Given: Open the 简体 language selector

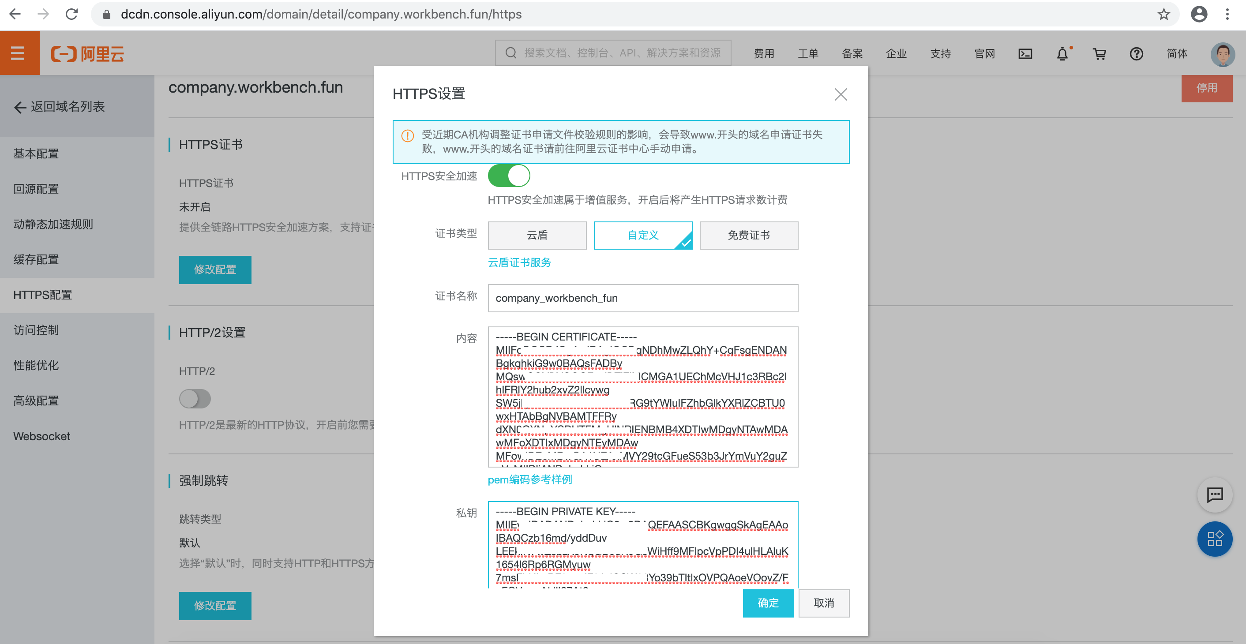Looking at the screenshot, I should [x=1176, y=54].
